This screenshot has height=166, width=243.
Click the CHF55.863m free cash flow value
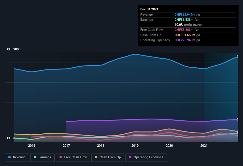(184, 30)
